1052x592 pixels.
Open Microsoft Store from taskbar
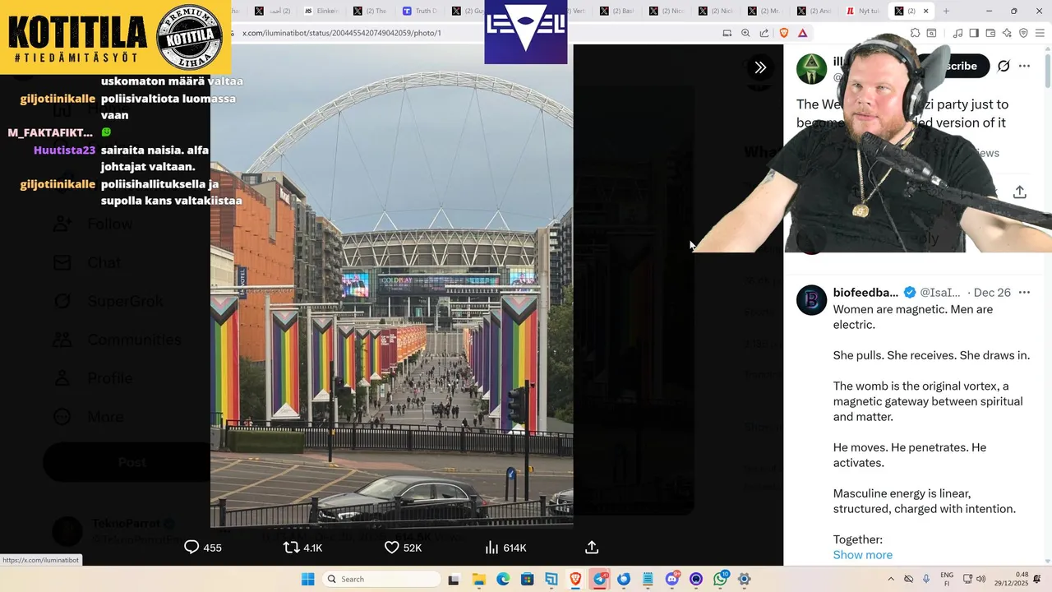click(527, 579)
